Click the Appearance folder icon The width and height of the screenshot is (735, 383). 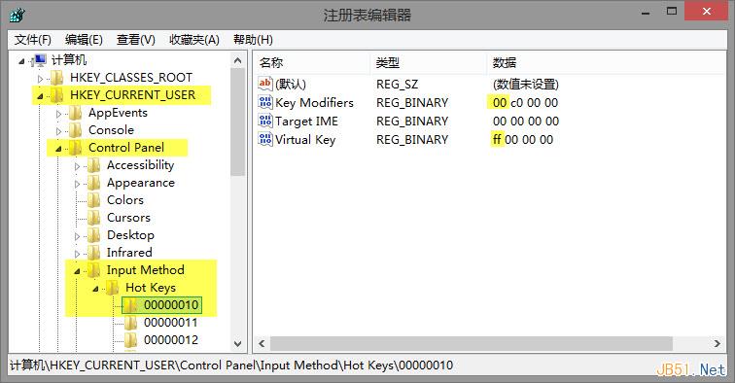[x=94, y=183]
